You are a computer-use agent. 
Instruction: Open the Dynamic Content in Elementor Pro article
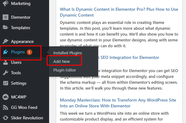pos(119,12)
